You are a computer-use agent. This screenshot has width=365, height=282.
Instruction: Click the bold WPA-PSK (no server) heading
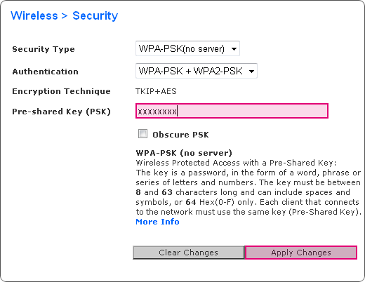184,153
